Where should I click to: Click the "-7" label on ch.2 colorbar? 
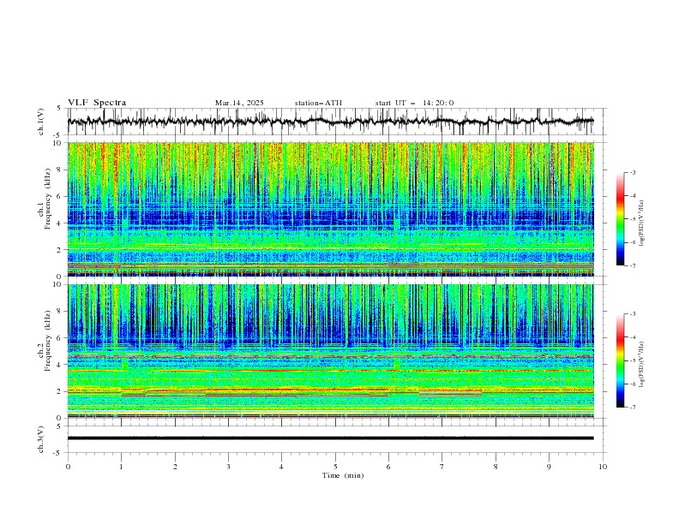pyautogui.click(x=632, y=408)
